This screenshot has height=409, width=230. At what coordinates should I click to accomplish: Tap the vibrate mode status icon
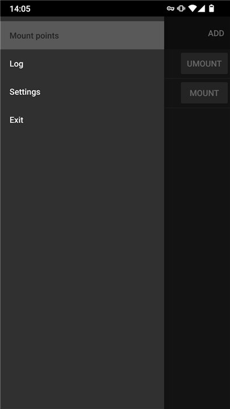pyautogui.click(x=181, y=9)
